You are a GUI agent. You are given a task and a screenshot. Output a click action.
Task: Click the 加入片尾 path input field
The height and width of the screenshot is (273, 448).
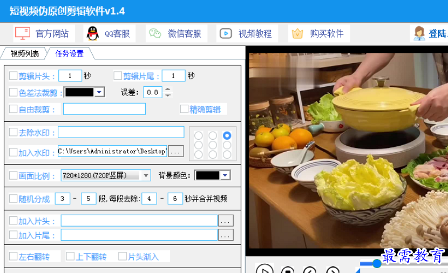tap(139, 235)
